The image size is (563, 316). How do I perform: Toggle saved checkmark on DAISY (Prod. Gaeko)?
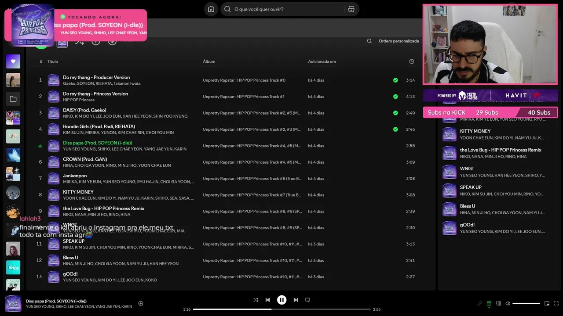[x=395, y=113]
